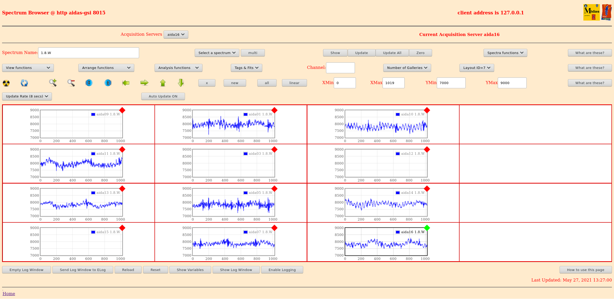Image resolution: width=614 pixels, height=299 pixels.
Task: Open the Acquisition Servers aida16 dropdown
Action: tap(176, 34)
